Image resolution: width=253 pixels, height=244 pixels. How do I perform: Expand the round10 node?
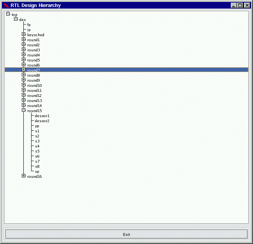point(24,85)
